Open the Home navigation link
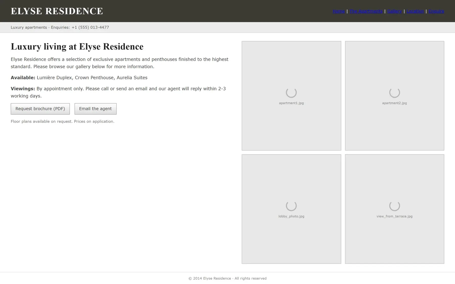455x284 pixels. pos(338,11)
